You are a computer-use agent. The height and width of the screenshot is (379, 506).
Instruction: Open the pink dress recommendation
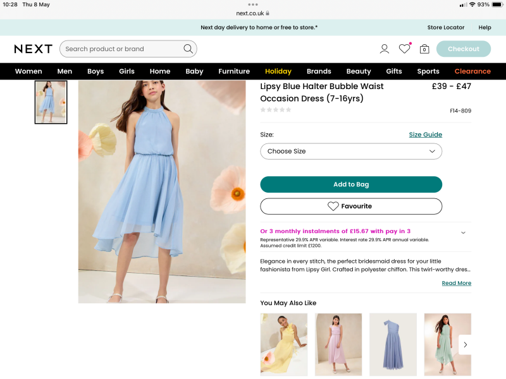[x=338, y=344]
